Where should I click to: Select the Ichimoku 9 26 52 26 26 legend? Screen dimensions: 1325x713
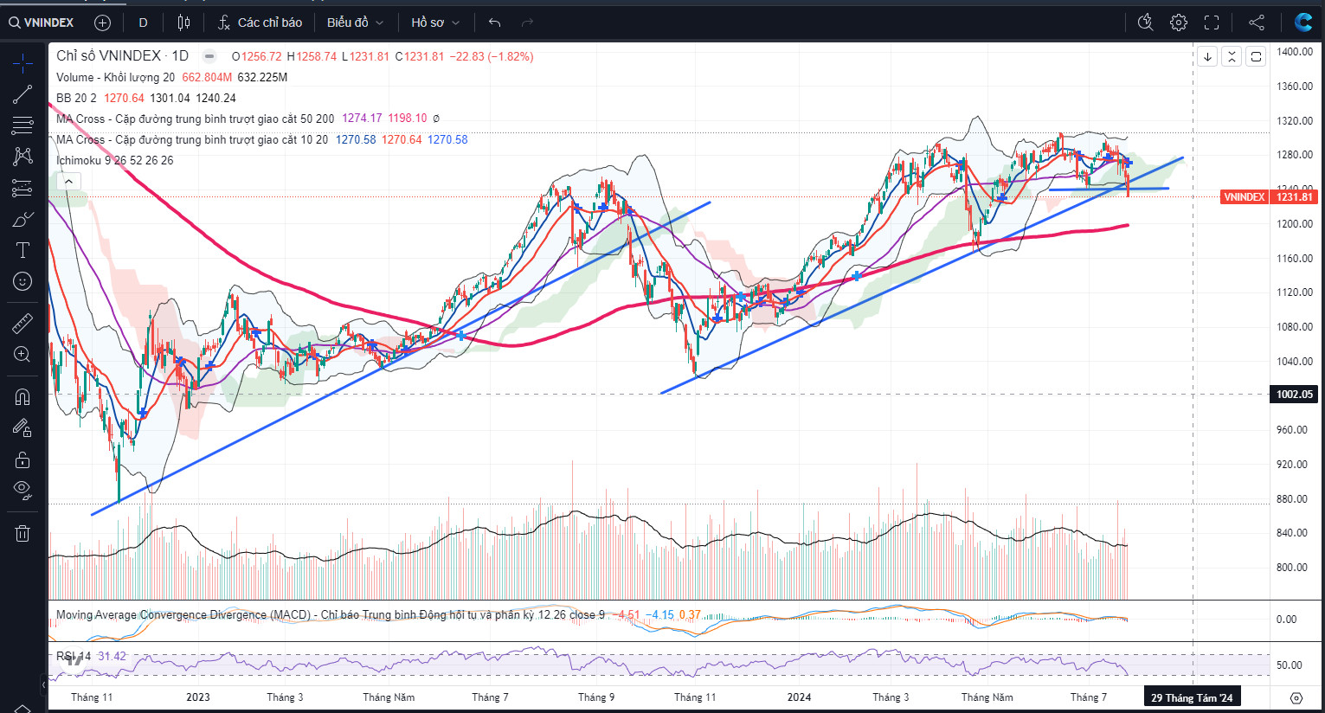coord(114,160)
